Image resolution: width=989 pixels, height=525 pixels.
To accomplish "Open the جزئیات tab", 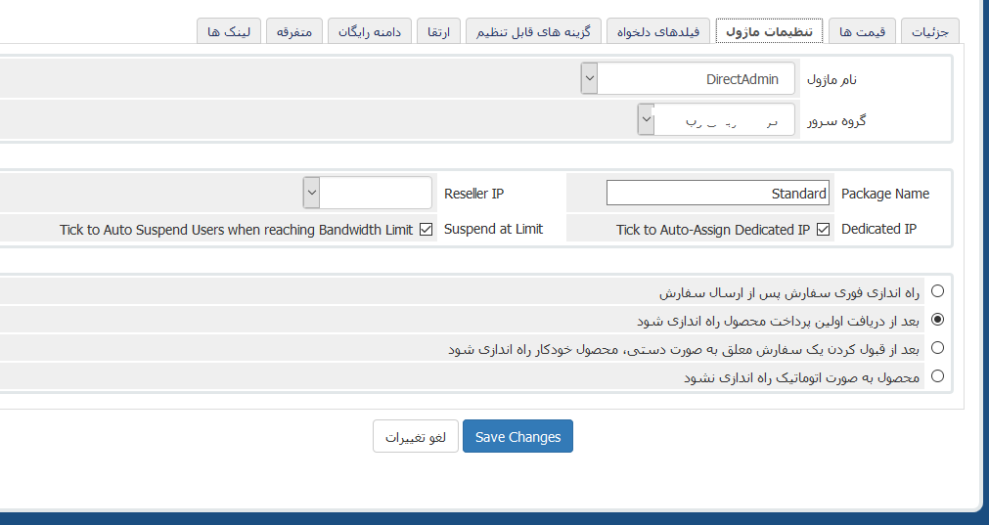I will [929, 32].
